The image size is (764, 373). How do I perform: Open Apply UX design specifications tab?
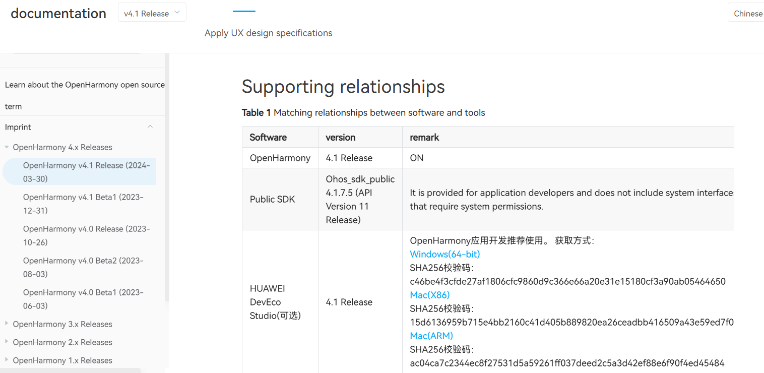coord(268,33)
